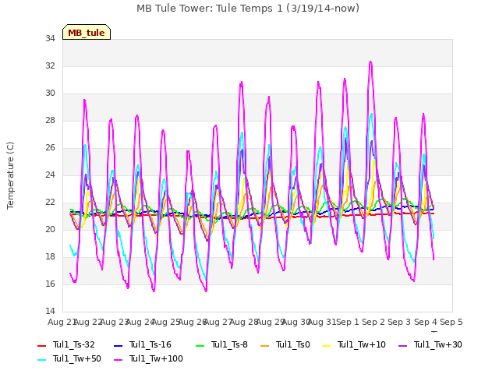The width and height of the screenshot is (499, 374).
Task: Click the 32 y-axis tick label
Action: (x=50, y=65)
